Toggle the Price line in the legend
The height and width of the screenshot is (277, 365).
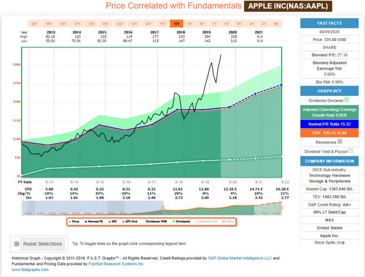[x=74, y=221]
